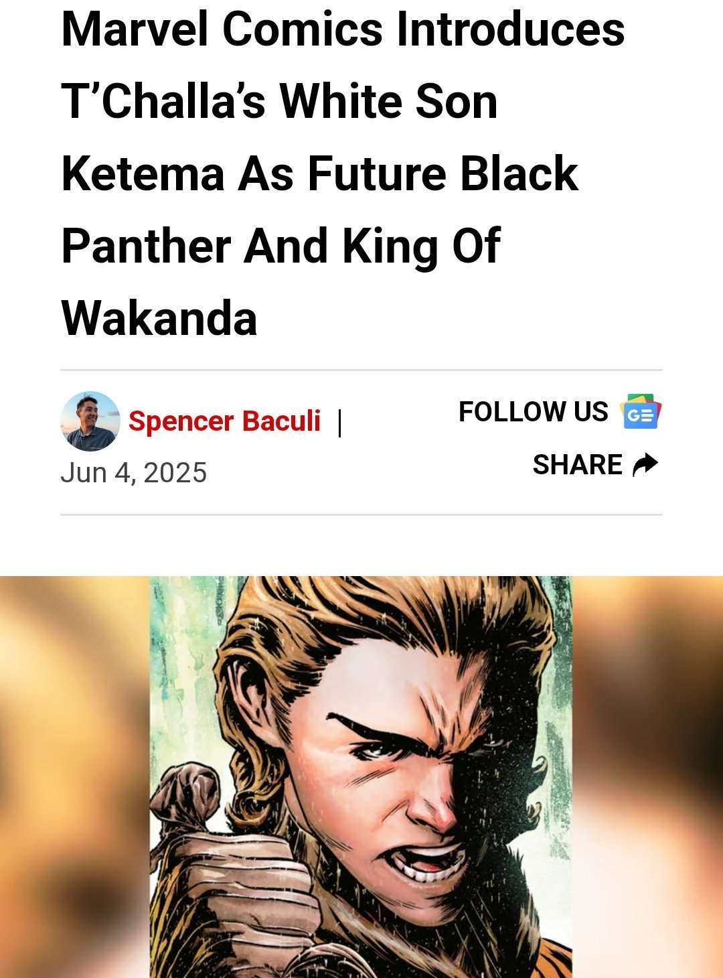The image size is (723, 978).
Task: Visit author Spencer Baculi's profile link
Action: click(x=224, y=421)
